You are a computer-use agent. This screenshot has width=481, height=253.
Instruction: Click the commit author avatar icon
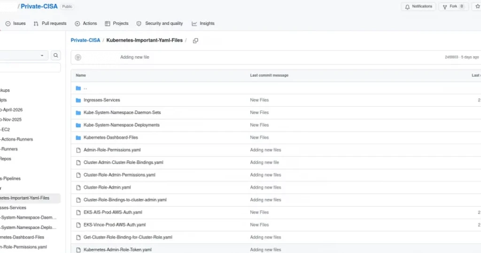pyautogui.click(x=78, y=57)
